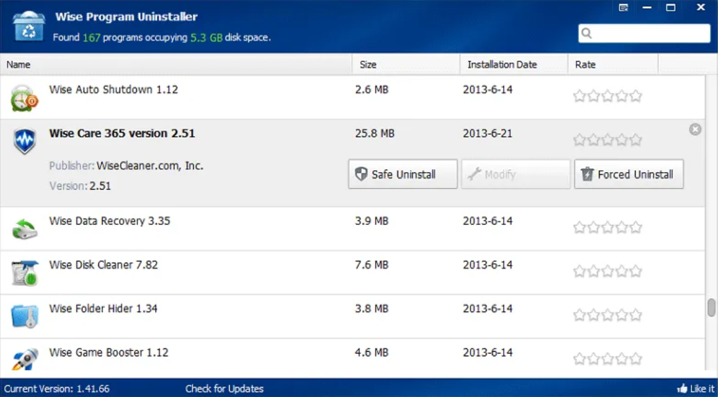Open the menu icon in title bar
718x397 pixels.
624,8
